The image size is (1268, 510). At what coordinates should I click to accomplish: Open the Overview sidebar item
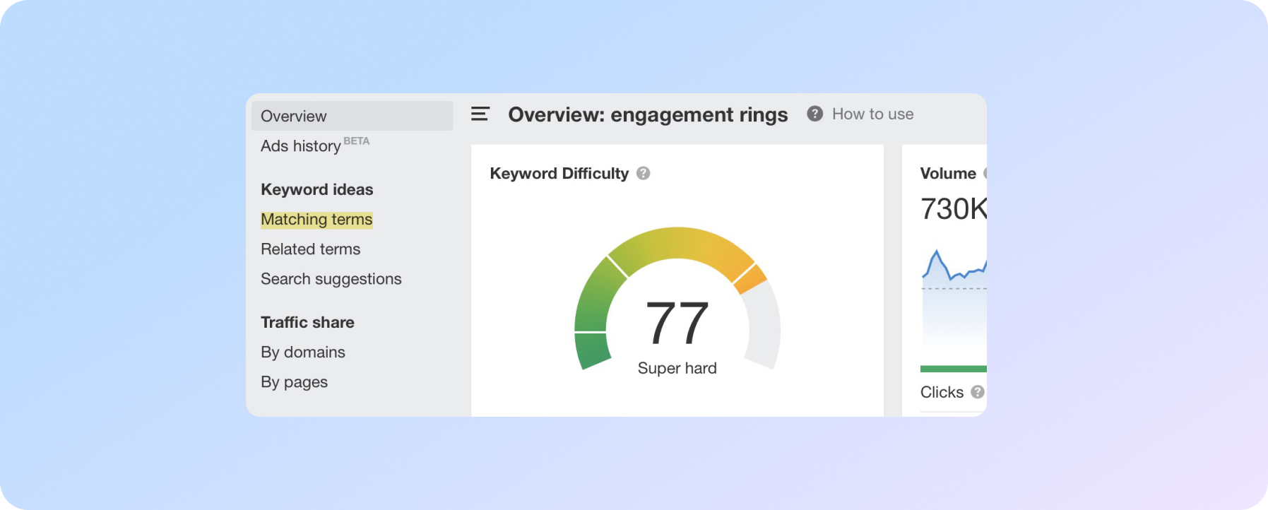pyautogui.click(x=294, y=116)
